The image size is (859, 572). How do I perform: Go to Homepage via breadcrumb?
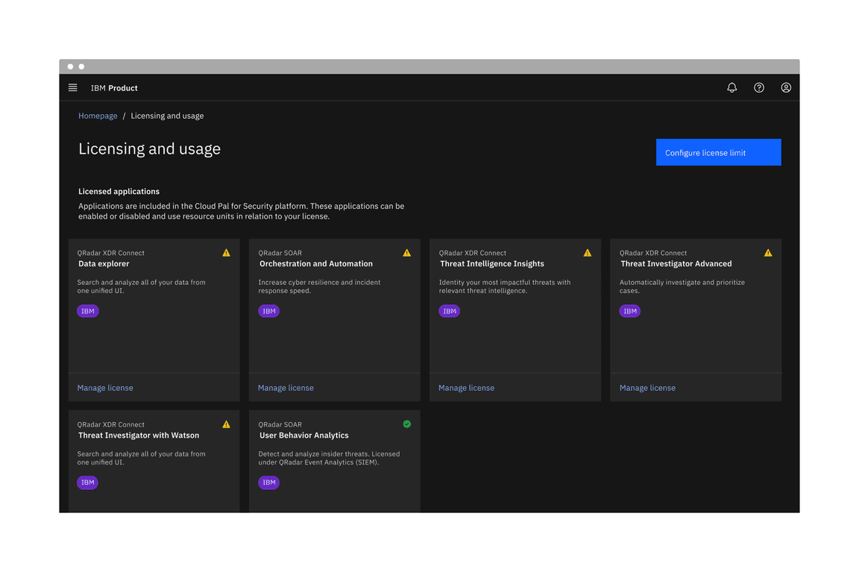(98, 116)
